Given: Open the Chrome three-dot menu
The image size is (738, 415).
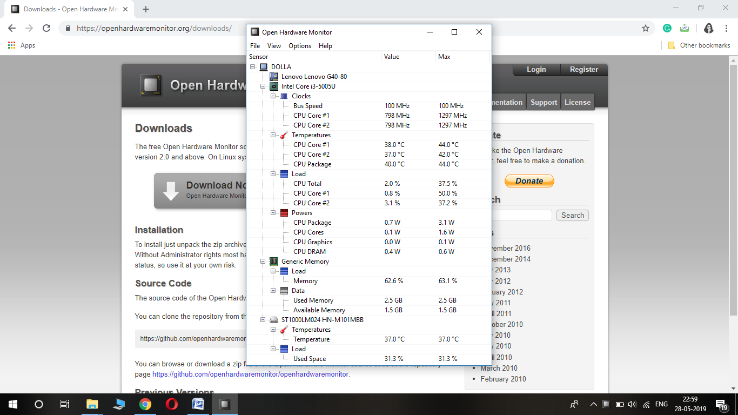Looking at the screenshot, I should pyautogui.click(x=726, y=28).
